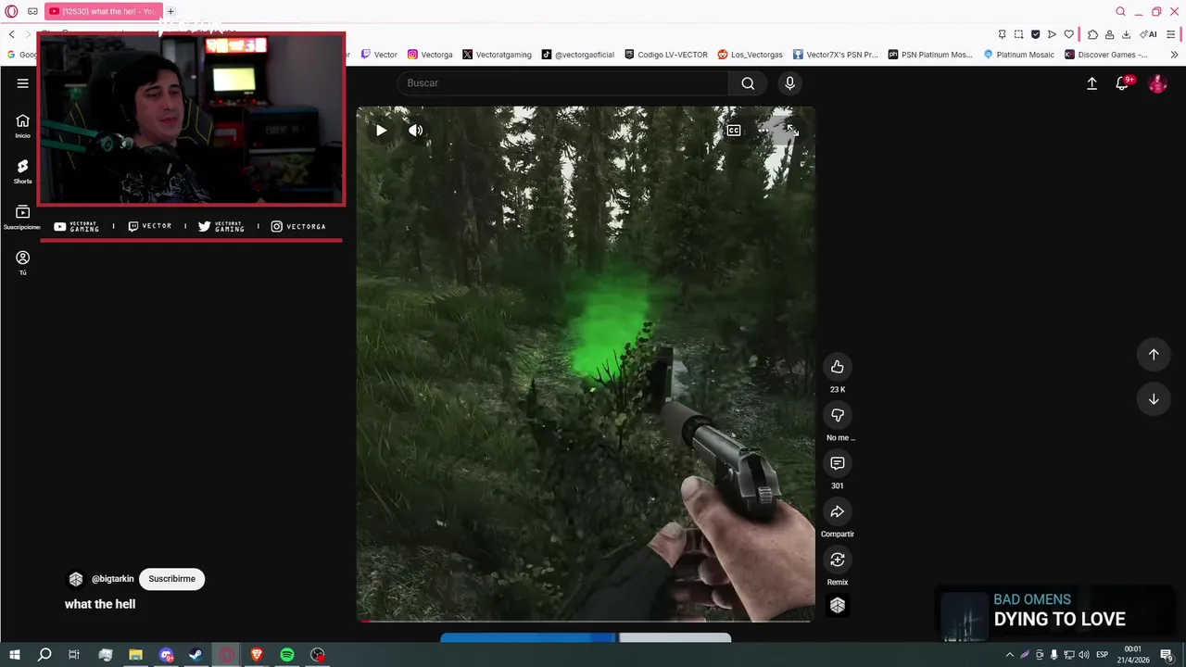The image size is (1186, 667).
Task: Toggle closed captions on the video
Action: [734, 131]
